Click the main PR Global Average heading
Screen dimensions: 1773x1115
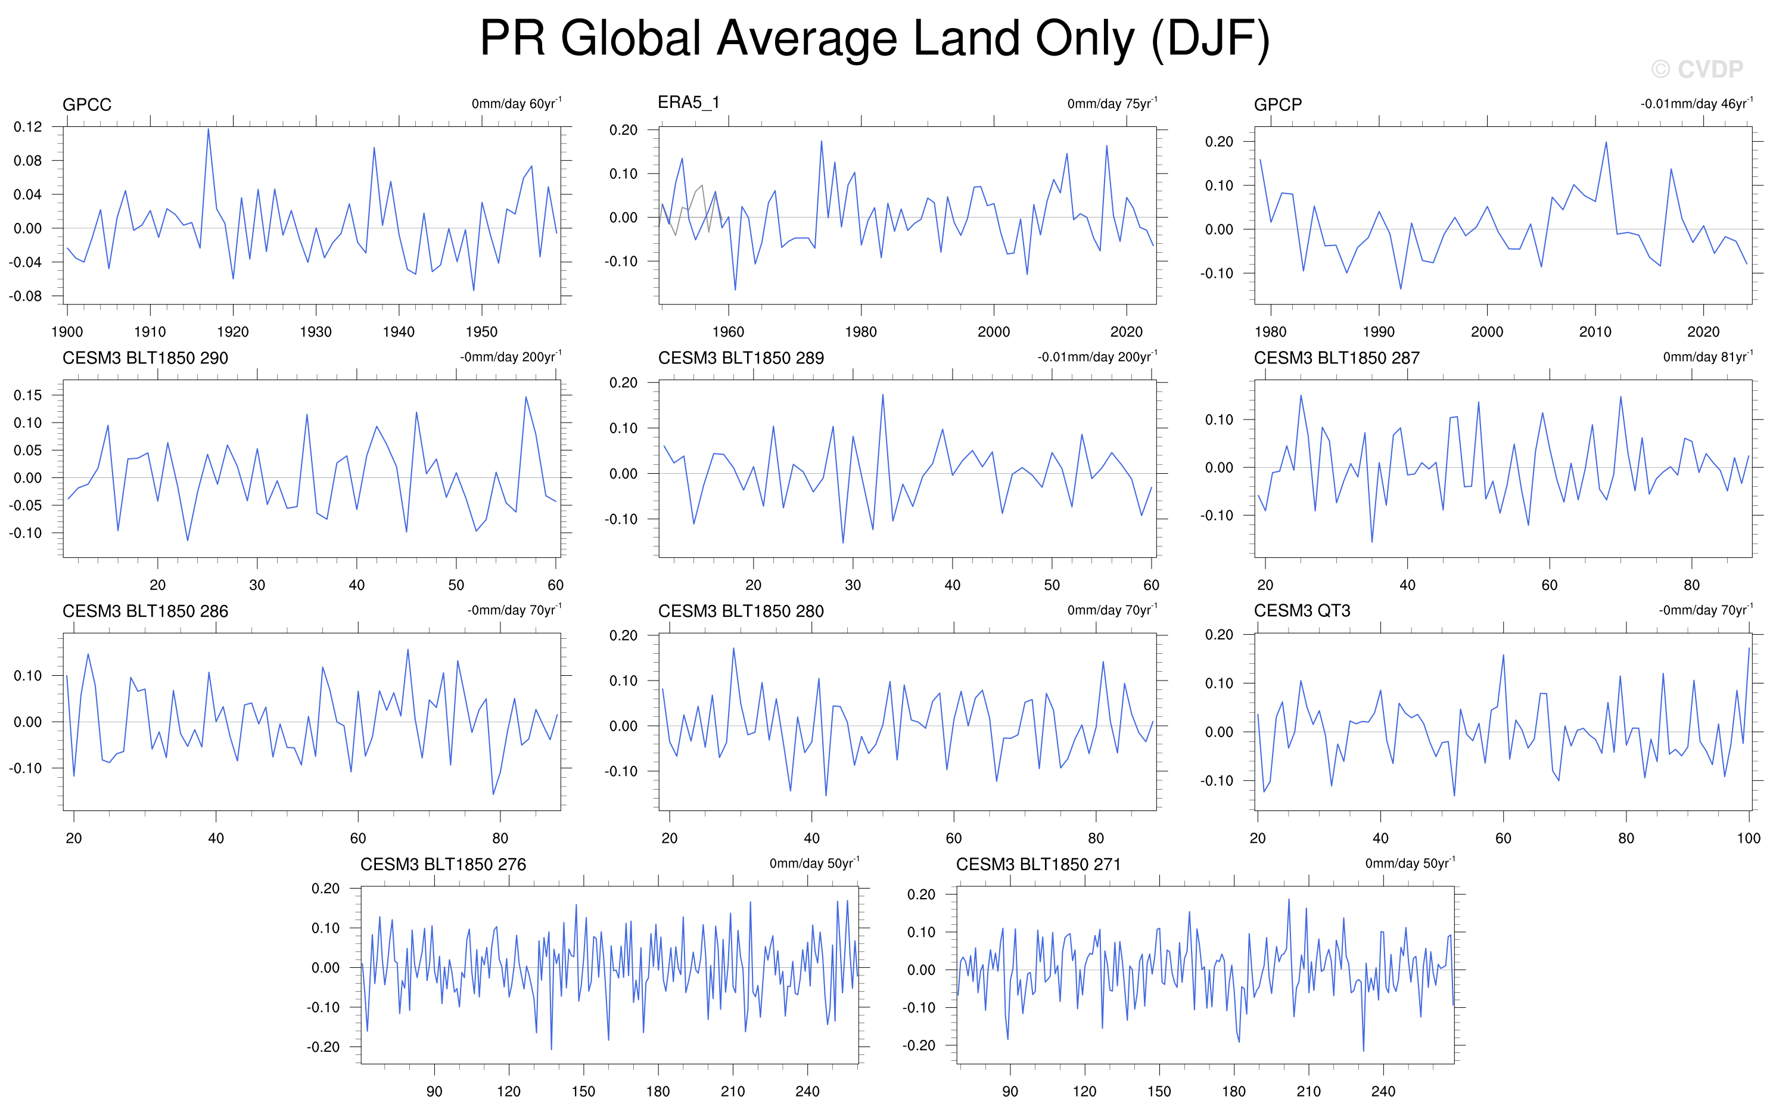click(875, 38)
